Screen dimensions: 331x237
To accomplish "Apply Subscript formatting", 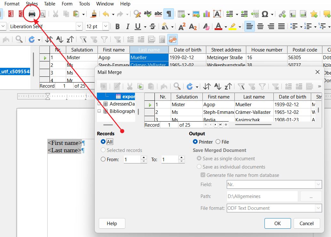I will (193, 27).
